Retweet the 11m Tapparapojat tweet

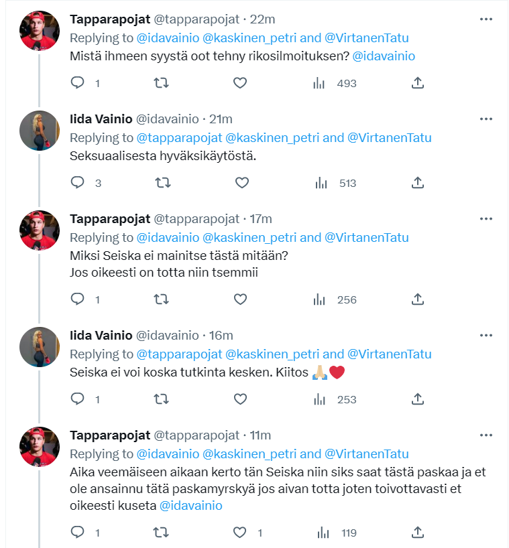[x=162, y=533]
